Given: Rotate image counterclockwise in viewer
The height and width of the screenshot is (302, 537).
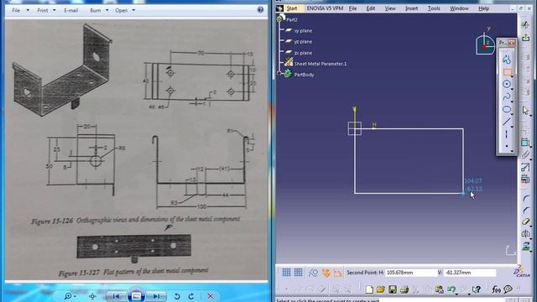Looking at the screenshot, I should click(177, 296).
